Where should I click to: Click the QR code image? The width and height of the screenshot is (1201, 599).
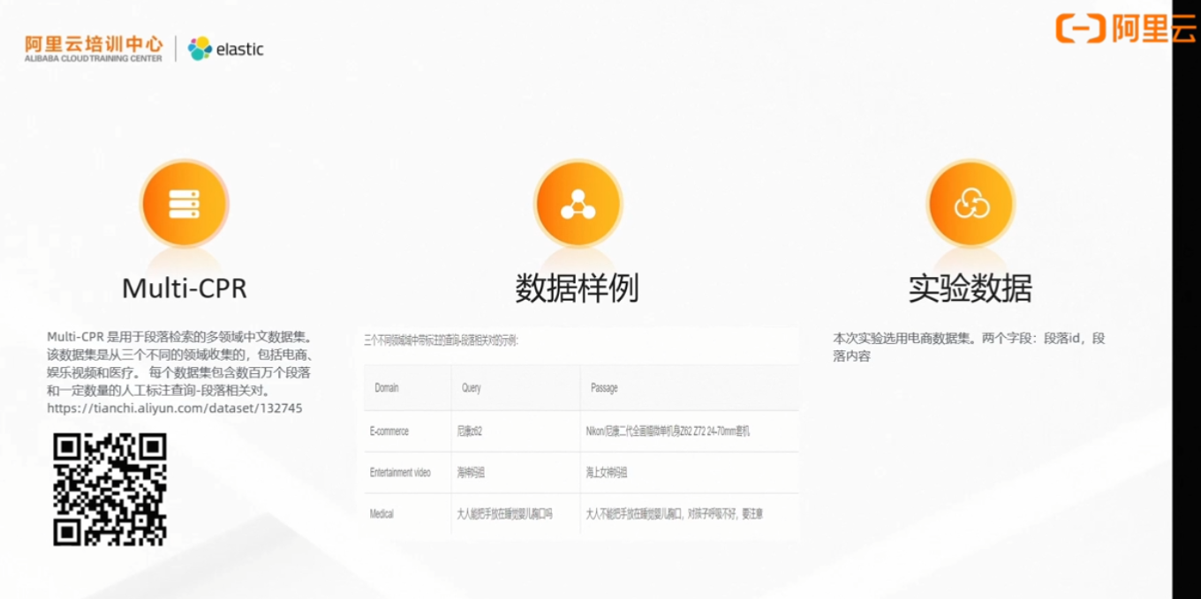110,490
